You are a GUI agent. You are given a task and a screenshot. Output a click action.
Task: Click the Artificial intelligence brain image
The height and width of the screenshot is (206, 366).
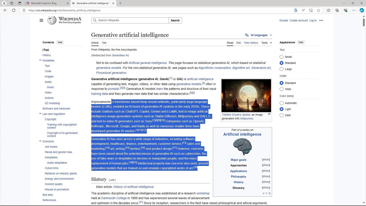pos(242,146)
